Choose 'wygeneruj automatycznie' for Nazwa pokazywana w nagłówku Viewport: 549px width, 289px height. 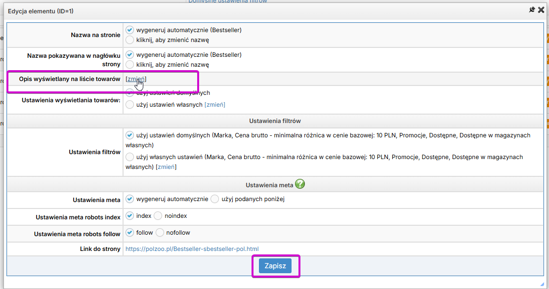130,54
